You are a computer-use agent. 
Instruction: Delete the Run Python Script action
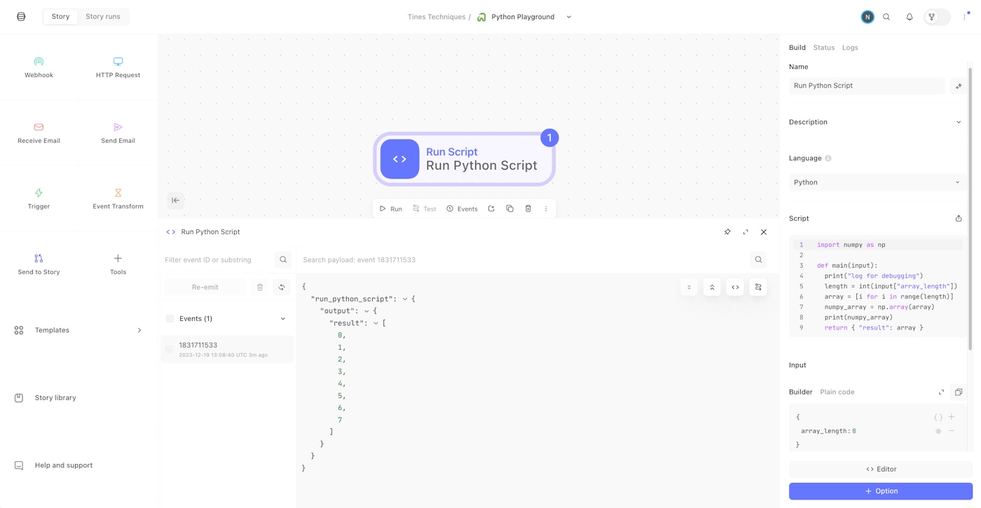pyautogui.click(x=528, y=208)
